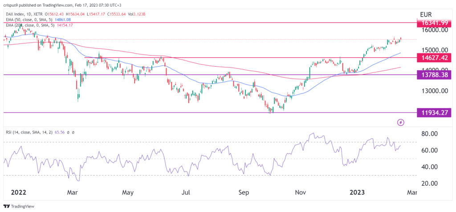Click the Jul time axis label
This screenshot has width=456, height=212.
coord(186,192)
